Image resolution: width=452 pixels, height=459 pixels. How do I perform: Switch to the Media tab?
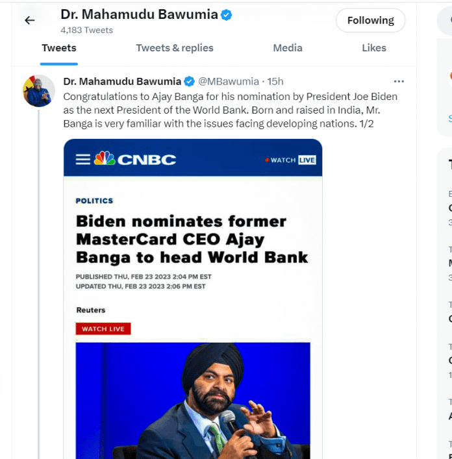288,48
